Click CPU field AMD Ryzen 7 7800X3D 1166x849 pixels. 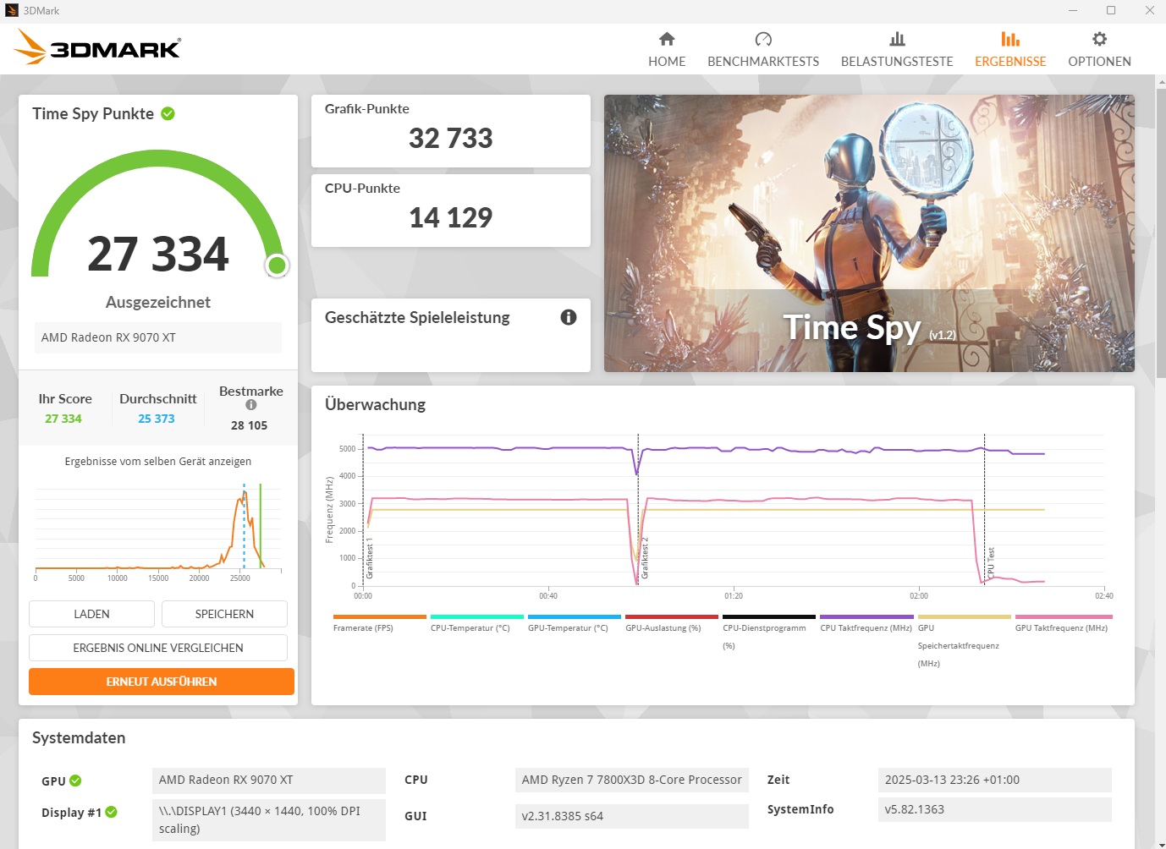tap(632, 780)
